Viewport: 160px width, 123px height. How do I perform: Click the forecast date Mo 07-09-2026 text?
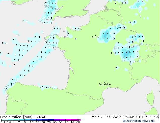tap(106, 117)
